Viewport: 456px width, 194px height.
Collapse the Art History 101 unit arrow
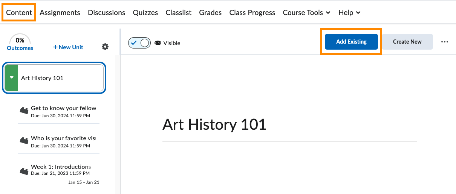12,78
